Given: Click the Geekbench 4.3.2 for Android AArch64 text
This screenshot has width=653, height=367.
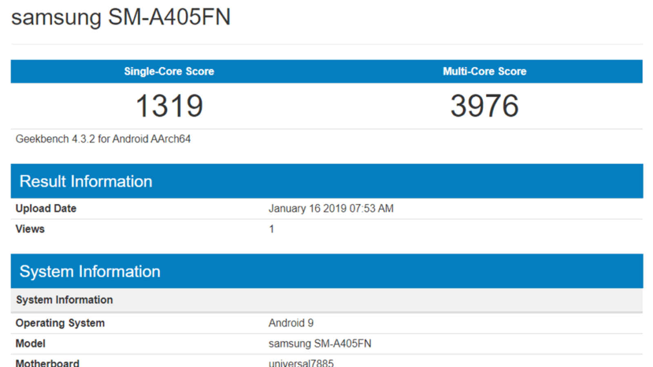Looking at the screenshot, I should pyautogui.click(x=103, y=139).
